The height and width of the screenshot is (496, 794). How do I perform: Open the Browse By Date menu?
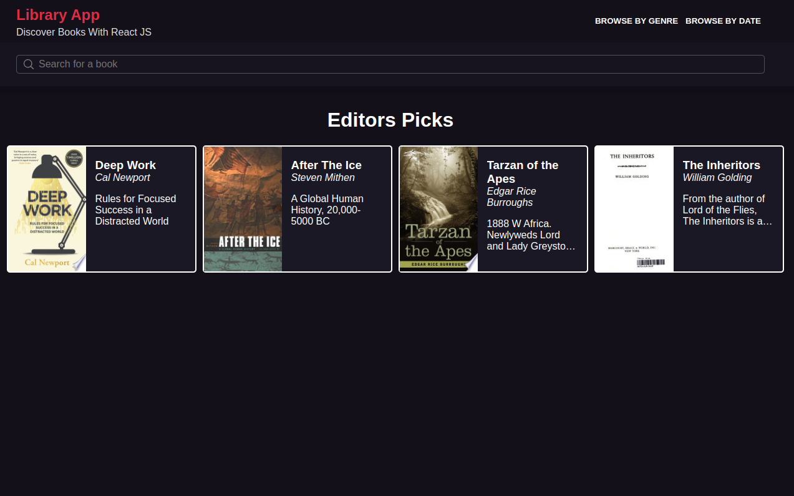pyautogui.click(x=723, y=21)
